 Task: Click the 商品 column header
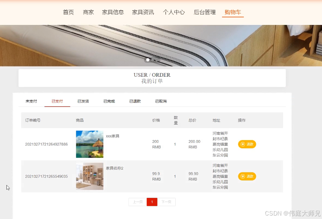80,120
